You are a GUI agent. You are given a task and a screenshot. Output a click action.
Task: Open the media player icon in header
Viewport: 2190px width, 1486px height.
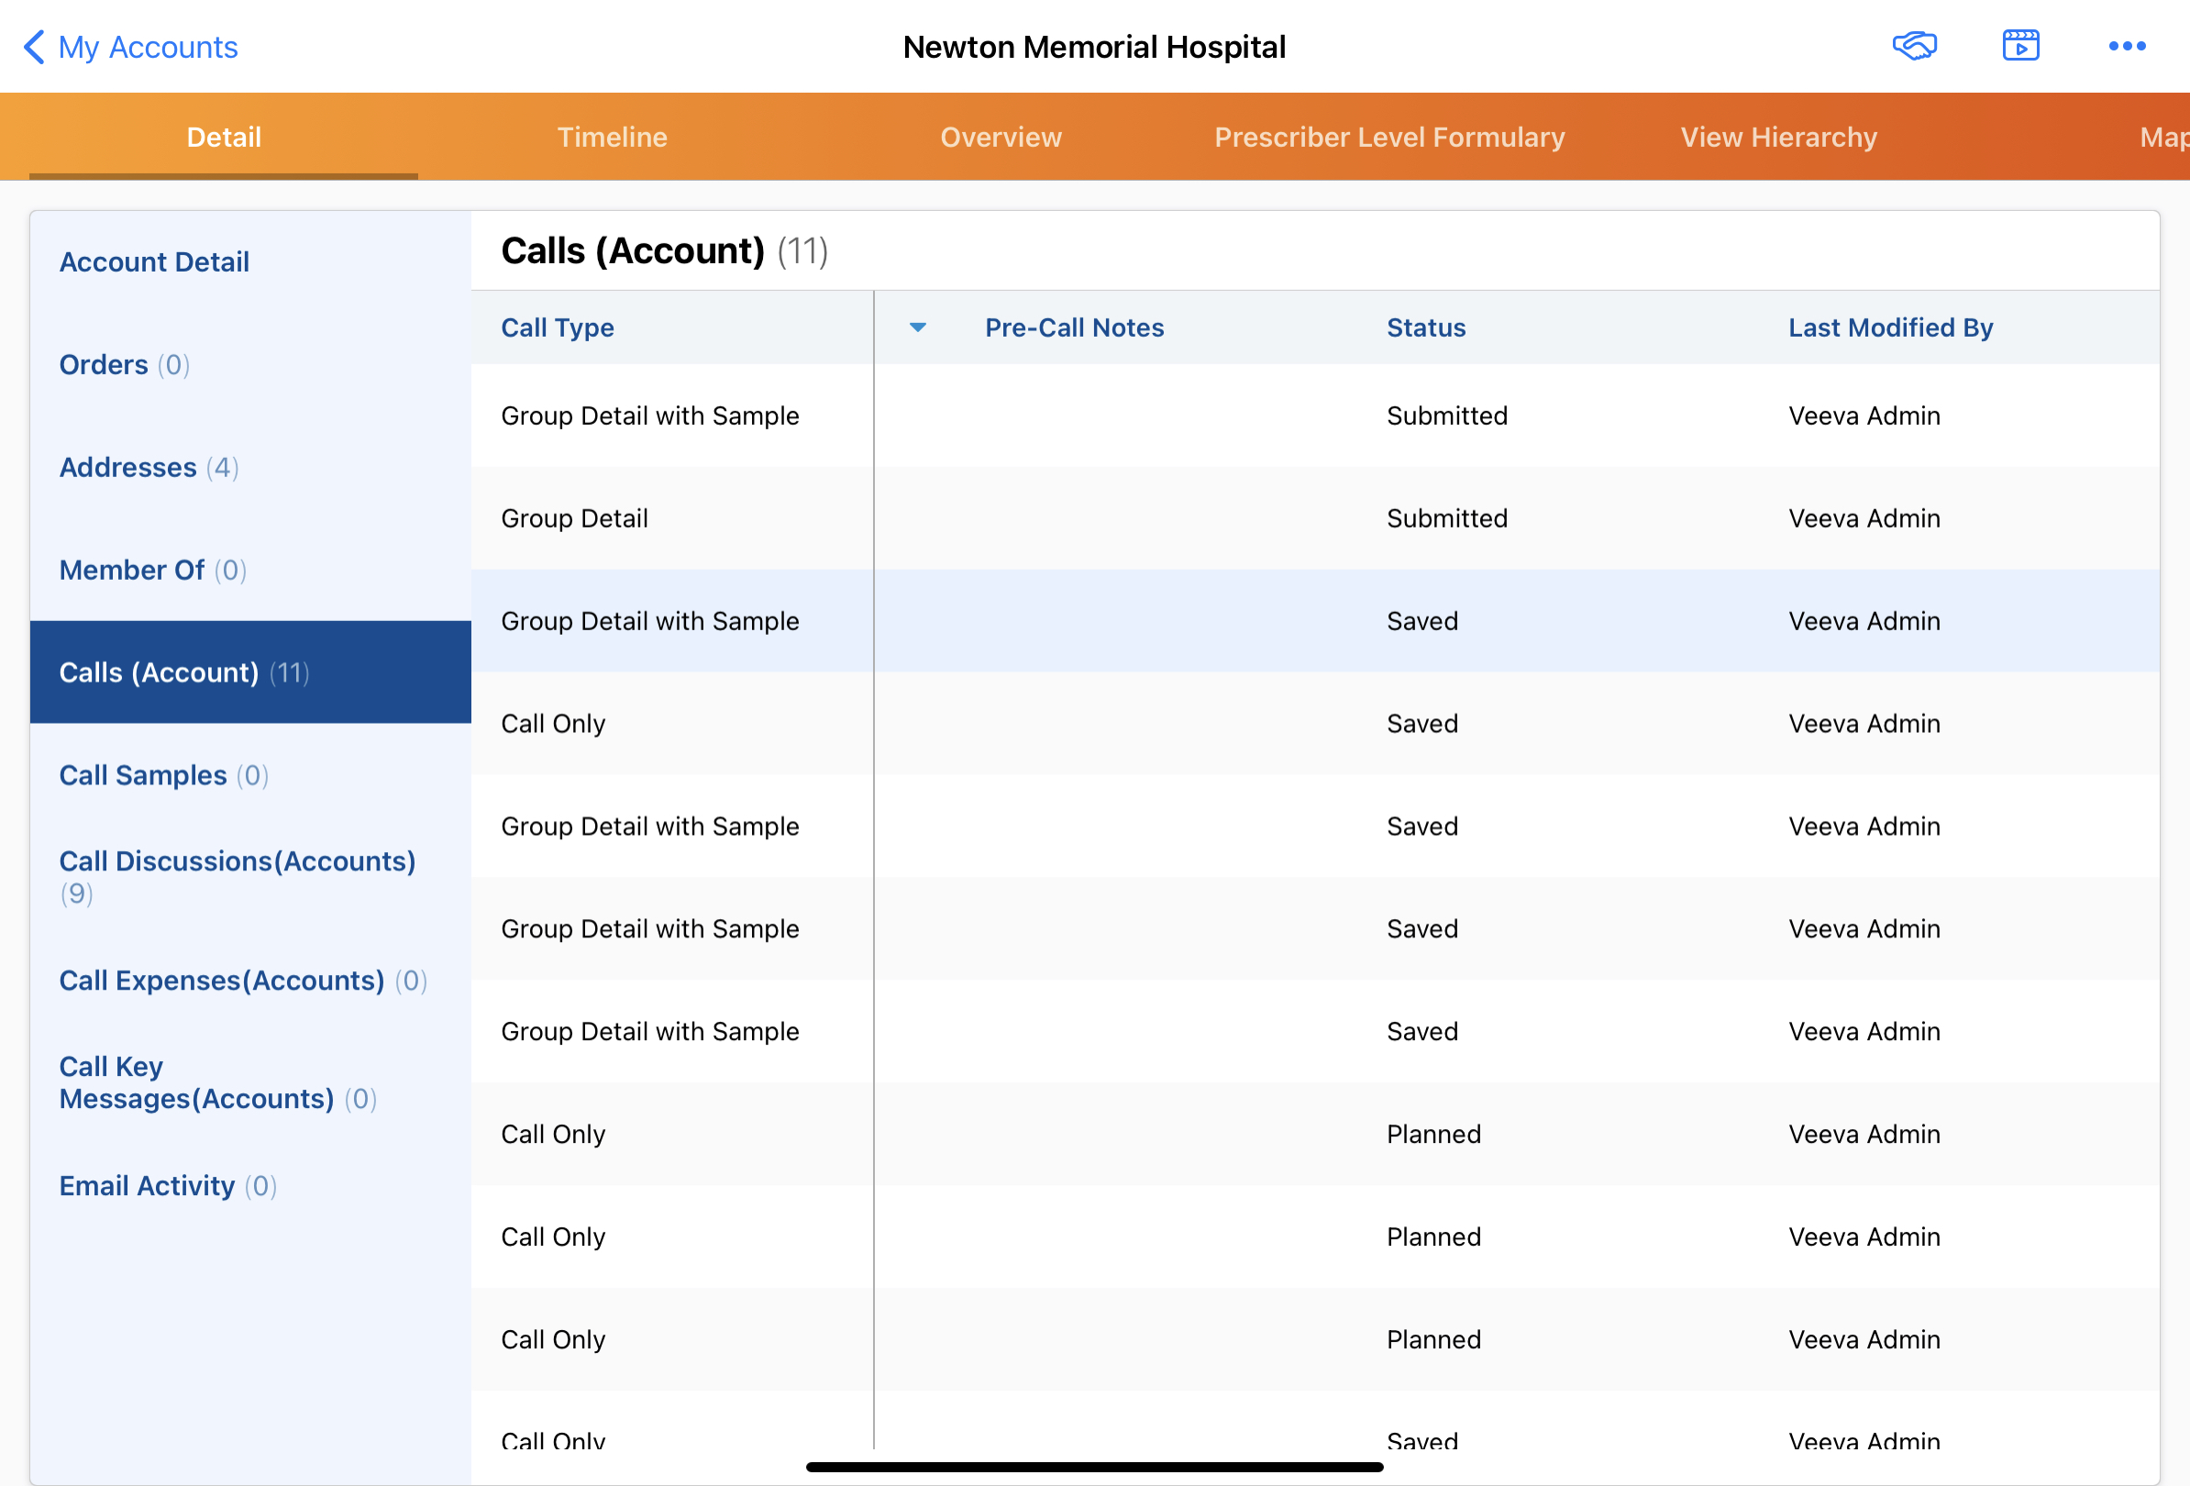[x=2020, y=46]
